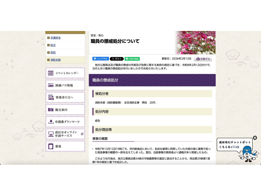Click the download icon for 申請書ダウンロード
This screenshot has width=261, height=196.
tap(50, 122)
